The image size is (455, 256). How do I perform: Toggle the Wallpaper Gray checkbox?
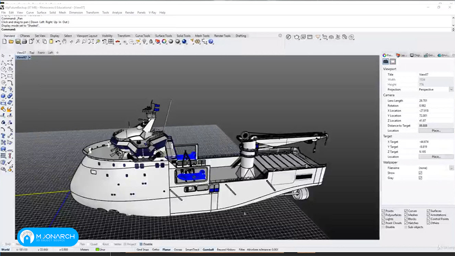coord(420,178)
